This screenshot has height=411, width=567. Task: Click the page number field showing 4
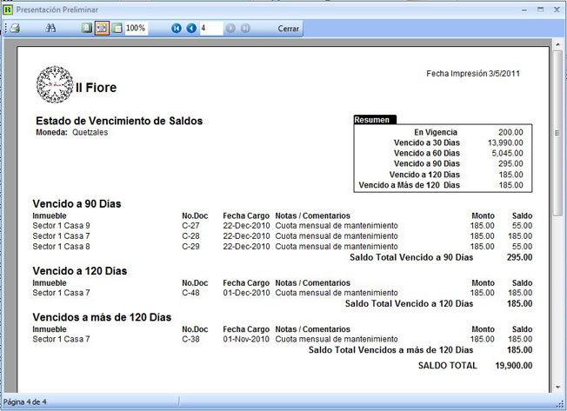[209, 28]
